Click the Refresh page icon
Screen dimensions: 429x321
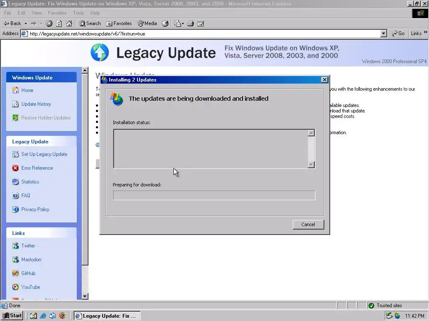pos(59,23)
